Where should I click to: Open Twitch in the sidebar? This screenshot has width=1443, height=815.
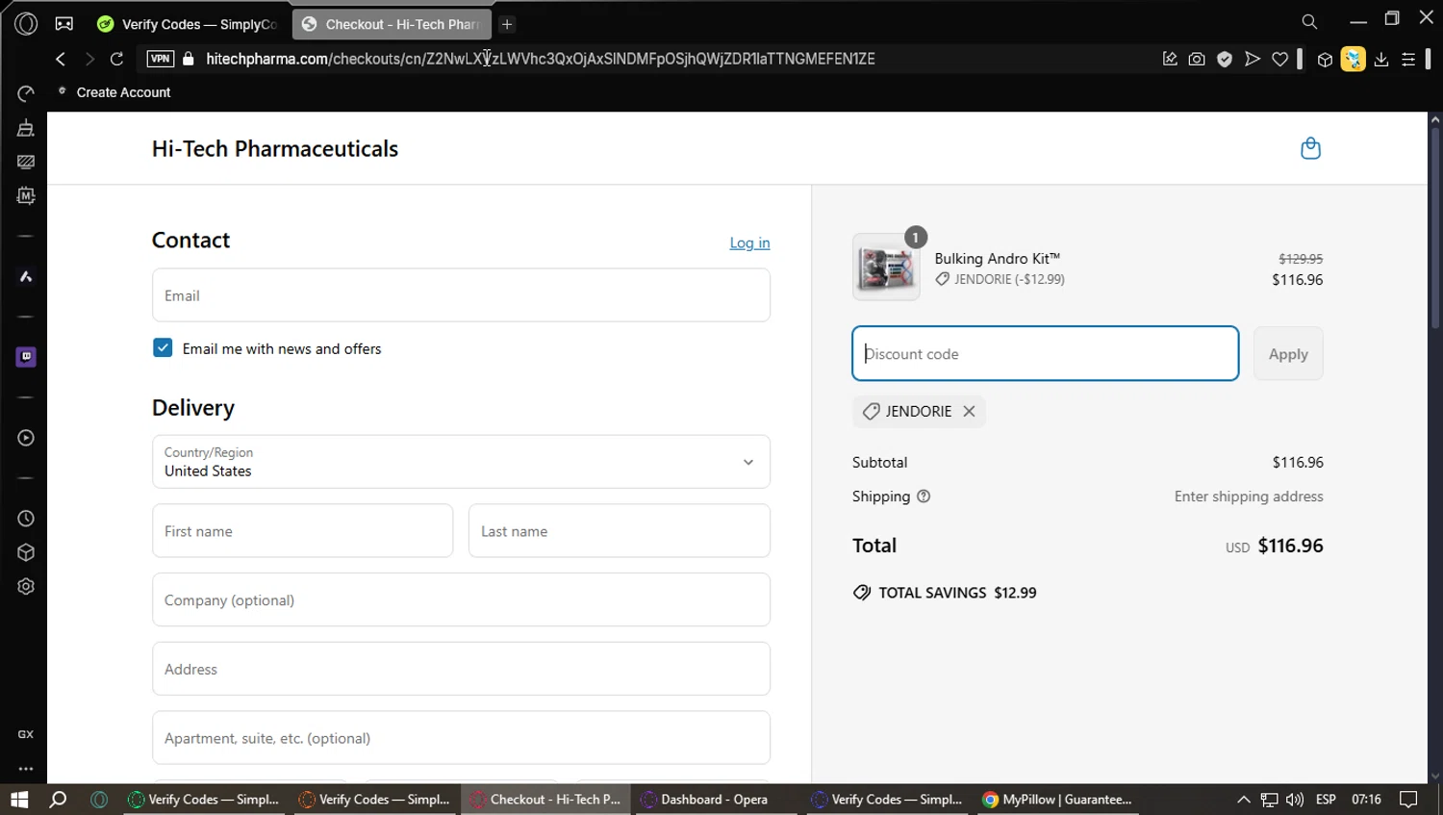coord(26,357)
